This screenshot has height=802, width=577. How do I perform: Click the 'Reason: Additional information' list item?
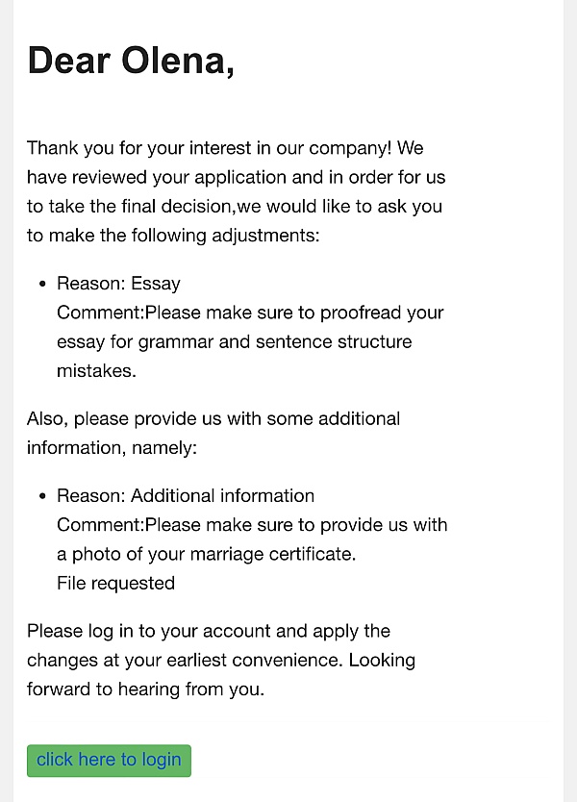coord(186,495)
